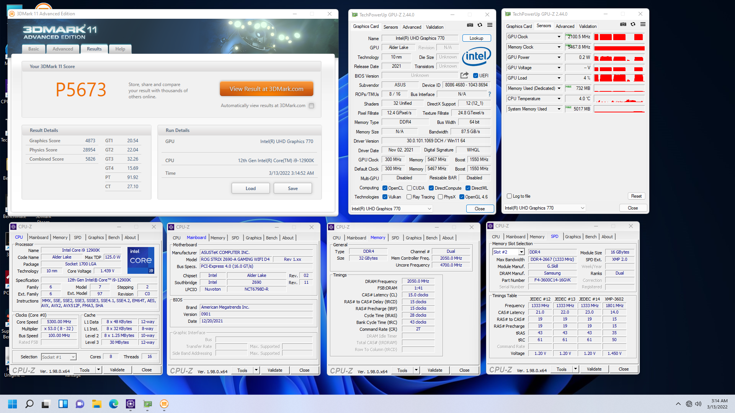The image size is (735, 413).
Task: Click BIOS share/export icon in GPU-Z
Action: click(464, 75)
